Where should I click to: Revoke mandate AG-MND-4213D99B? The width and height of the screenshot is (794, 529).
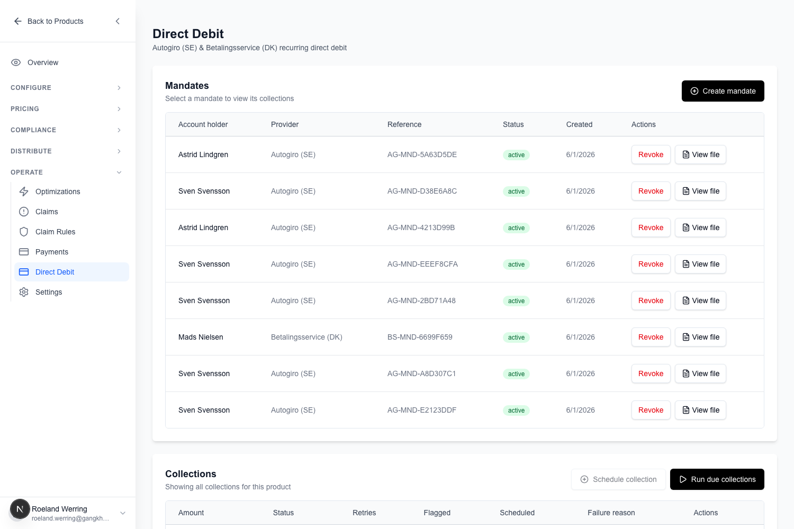pyautogui.click(x=651, y=227)
